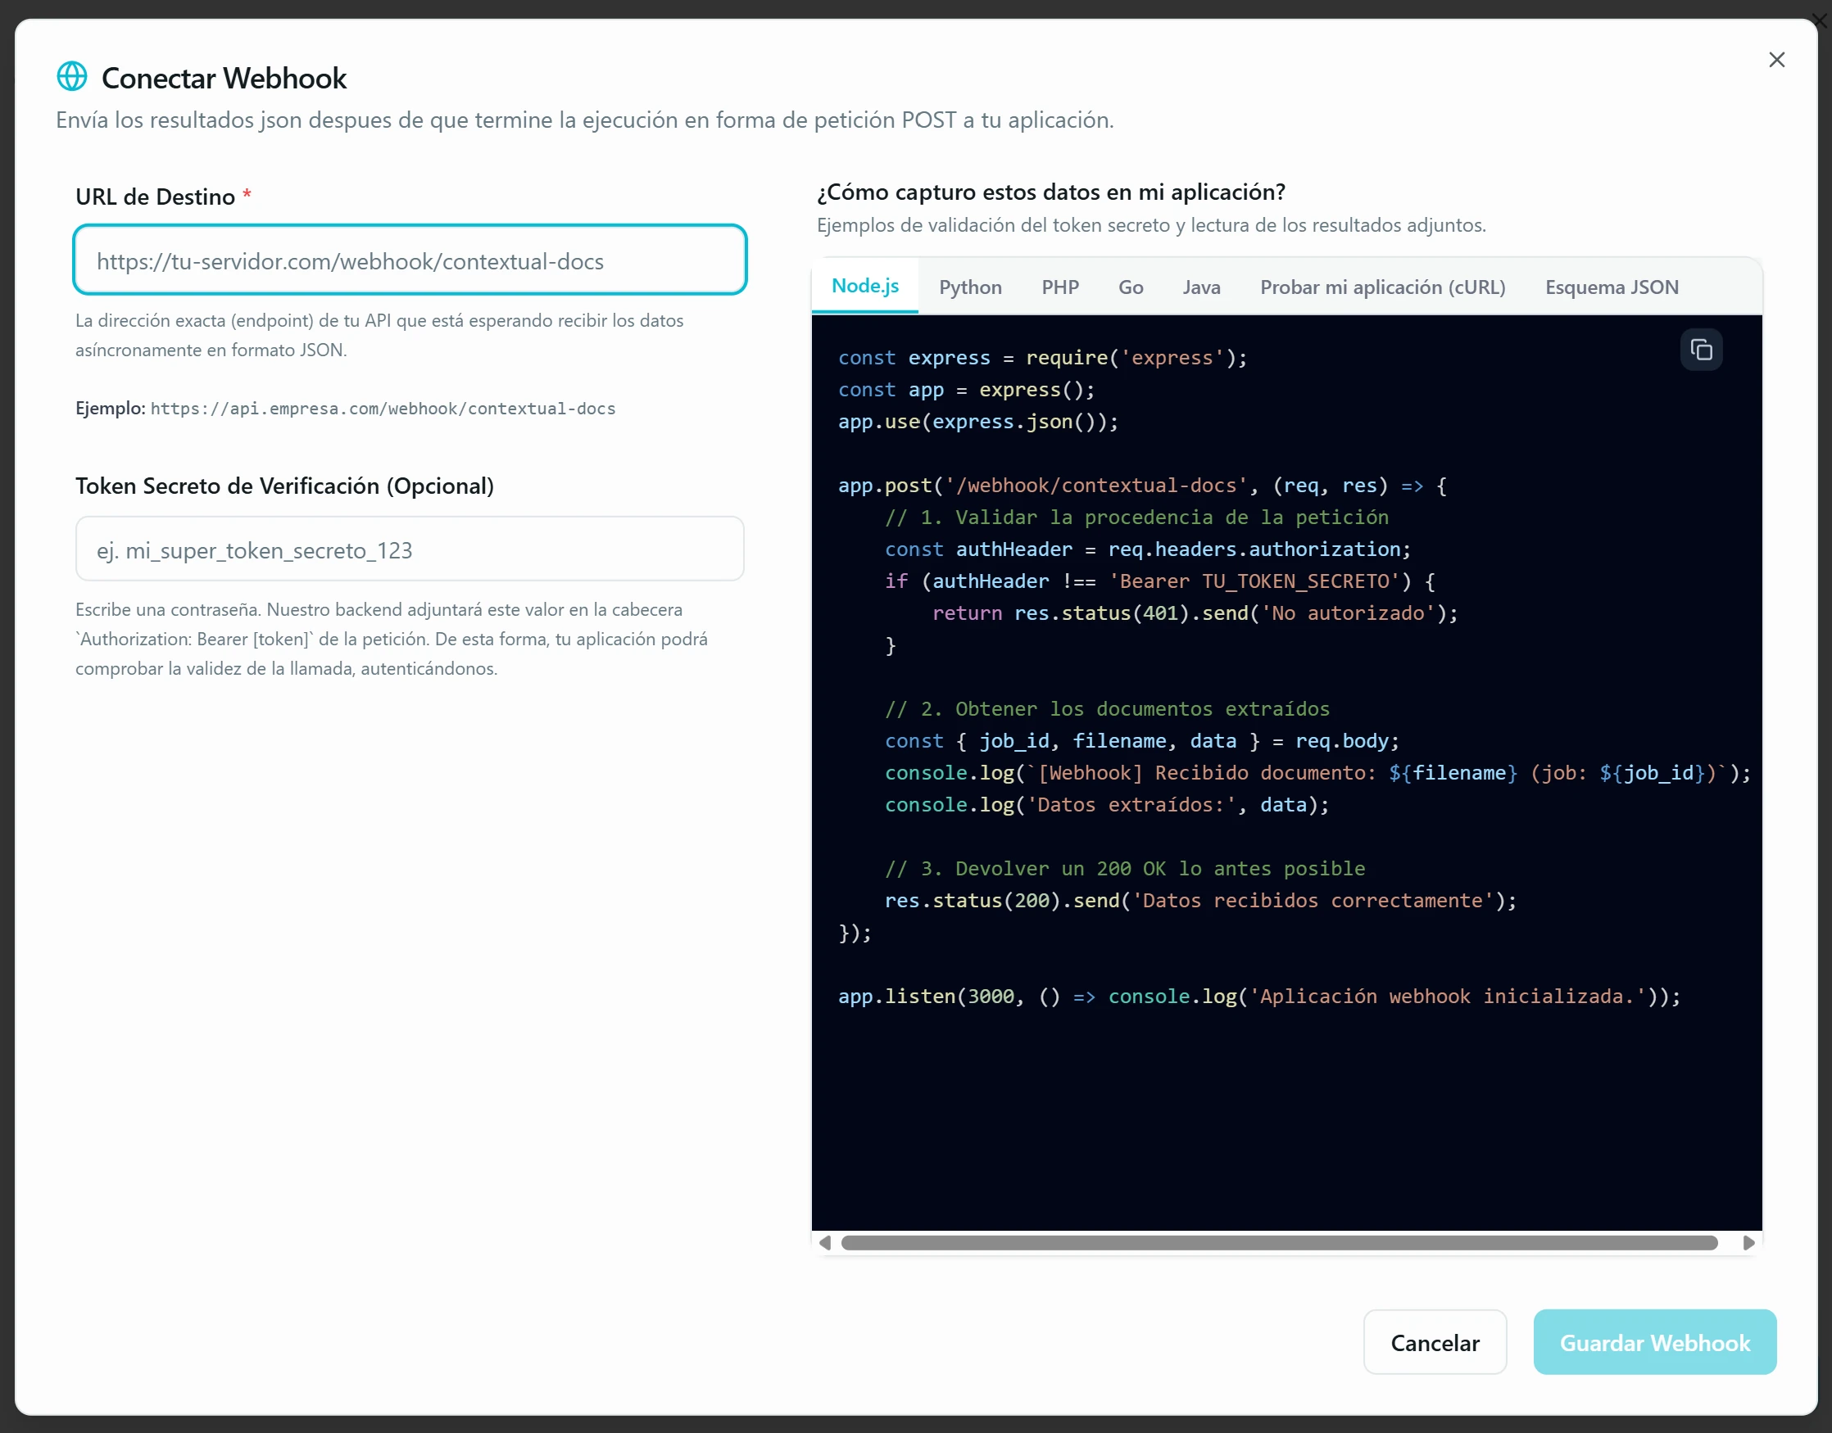The height and width of the screenshot is (1433, 1832).
Task: Show the Java code example
Action: pos(1201,287)
